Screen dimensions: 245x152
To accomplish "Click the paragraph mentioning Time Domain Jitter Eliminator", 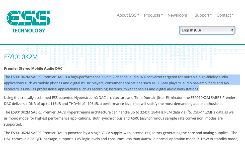I will pyautogui.click(x=120, y=101).
